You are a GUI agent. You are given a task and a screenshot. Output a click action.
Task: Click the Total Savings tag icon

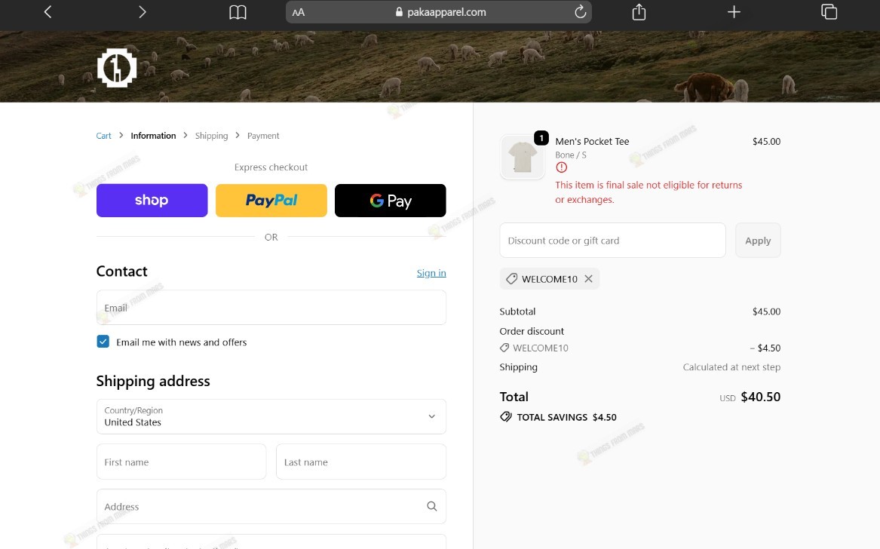[x=506, y=417]
